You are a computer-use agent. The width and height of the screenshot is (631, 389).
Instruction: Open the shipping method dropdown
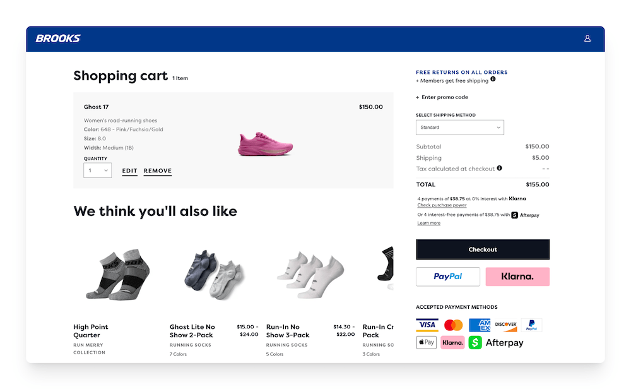[x=460, y=128]
